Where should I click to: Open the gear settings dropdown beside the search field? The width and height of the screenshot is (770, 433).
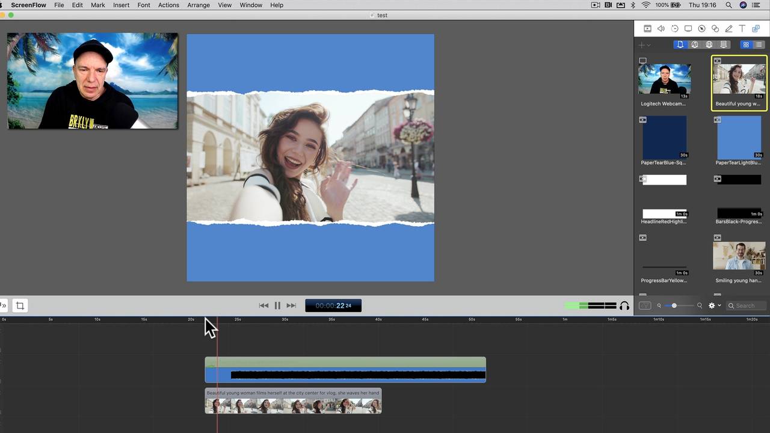(713, 306)
